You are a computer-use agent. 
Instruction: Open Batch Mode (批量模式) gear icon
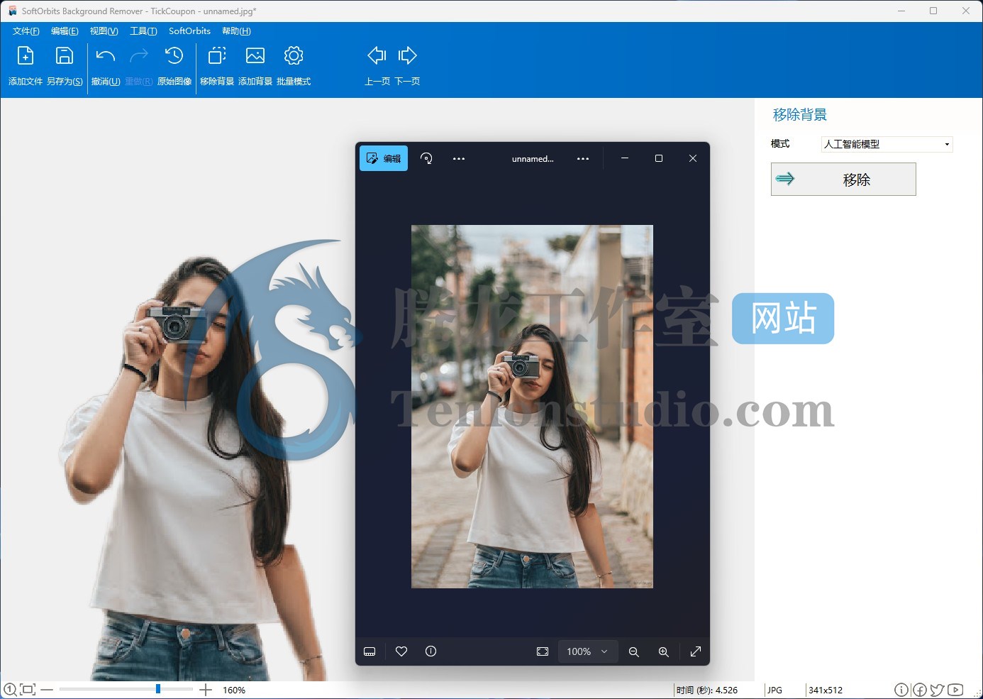[x=294, y=56]
